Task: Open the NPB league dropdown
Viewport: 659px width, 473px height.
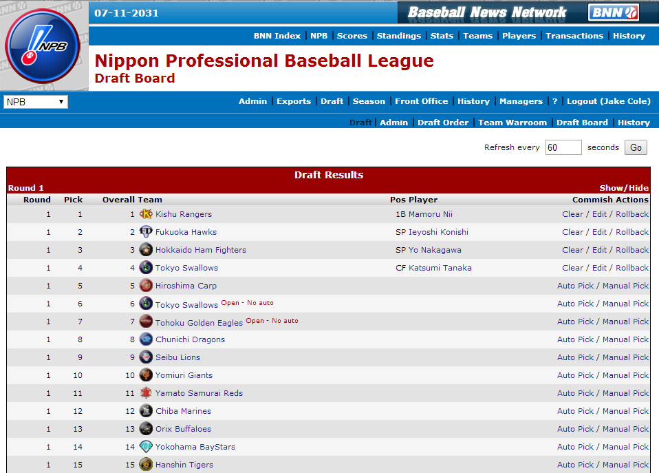Action: (35, 102)
